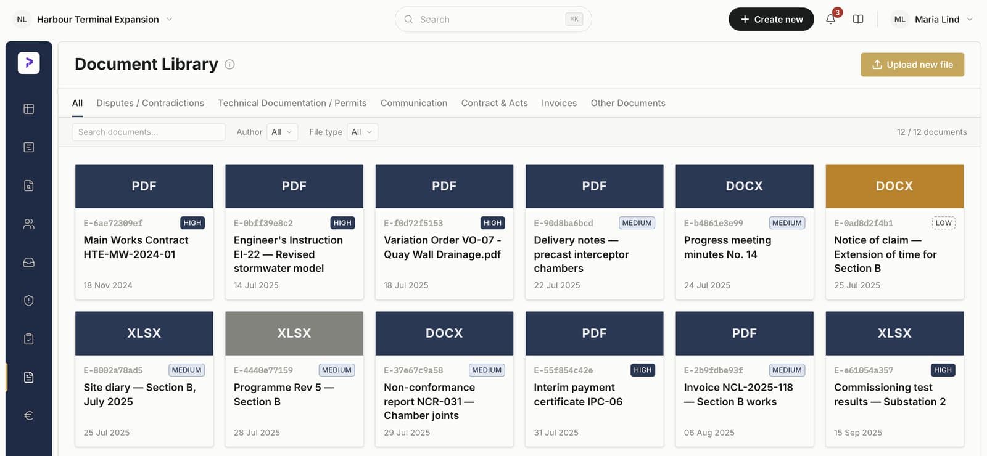The height and width of the screenshot is (456, 987).
Task: Open Non-conformance report DOCX thumbnail
Action: tap(444, 333)
